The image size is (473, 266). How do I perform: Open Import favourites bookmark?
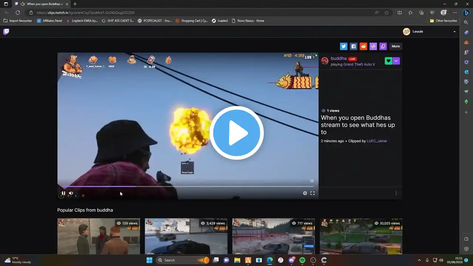click(18, 21)
